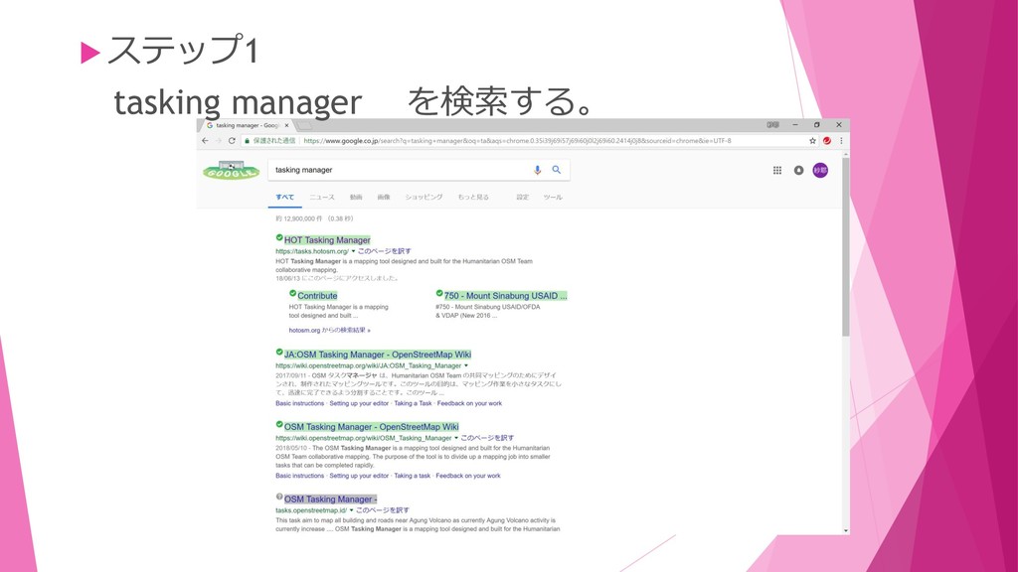Image resolution: width=1018 pixels, height=572 pixels.
Task: Open a new tab button
Action: (x=304, y=126)
